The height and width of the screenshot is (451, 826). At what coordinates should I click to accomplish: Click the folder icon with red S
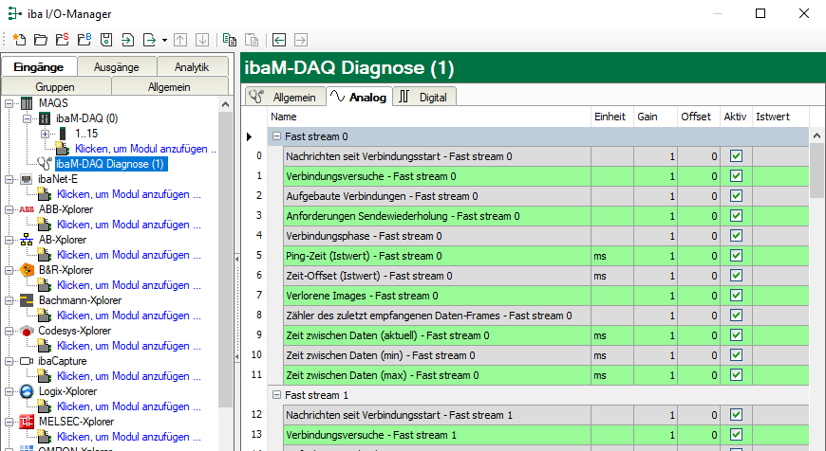click(62, 40)
